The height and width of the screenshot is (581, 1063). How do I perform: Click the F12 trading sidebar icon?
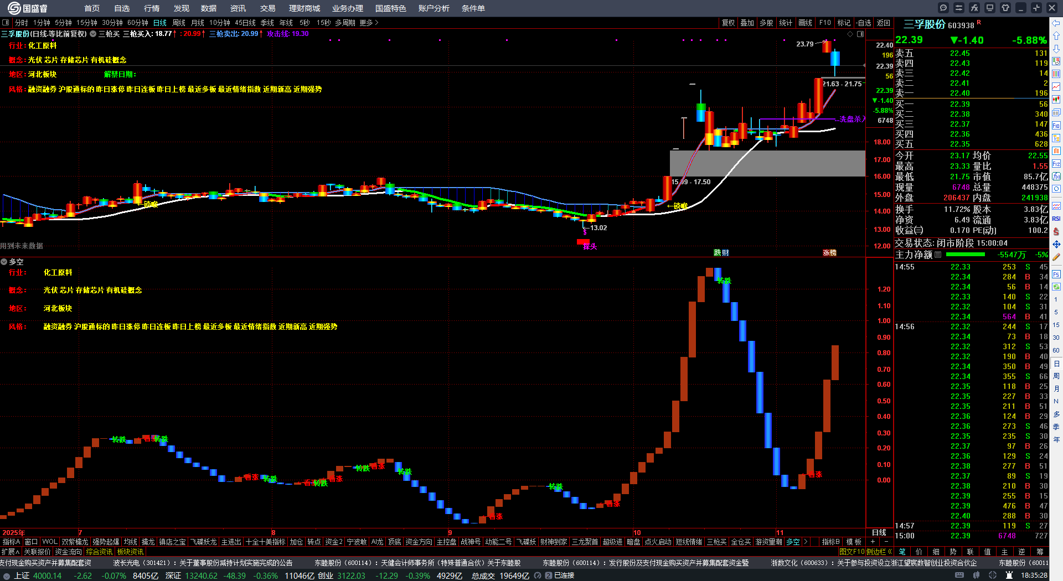point(1056,164)
